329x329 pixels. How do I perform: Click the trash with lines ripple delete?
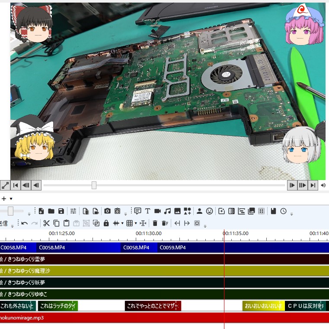pyautogui.click(x=165, y=223)
